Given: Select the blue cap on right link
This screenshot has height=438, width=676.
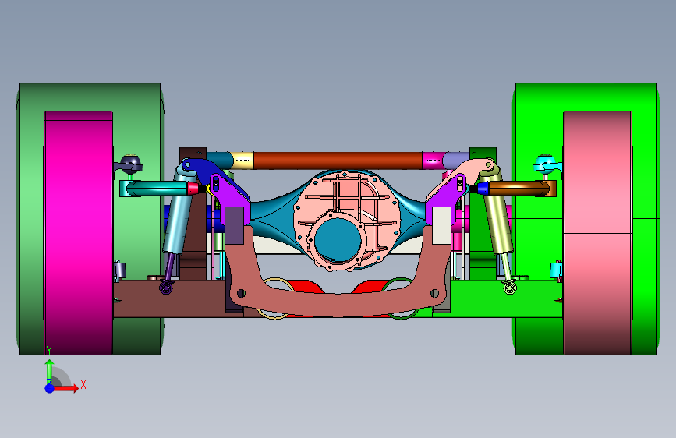Looking at the screenshot, I should [x=483, y=189].
